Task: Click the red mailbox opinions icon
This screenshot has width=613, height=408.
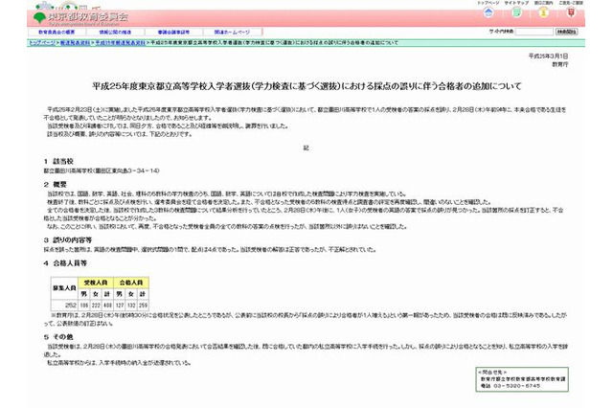Action: (571, 12)
